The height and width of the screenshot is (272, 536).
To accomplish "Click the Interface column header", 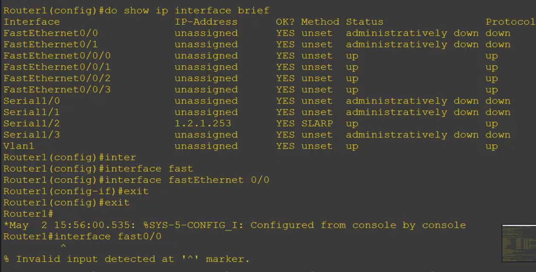I will point(32,22).
